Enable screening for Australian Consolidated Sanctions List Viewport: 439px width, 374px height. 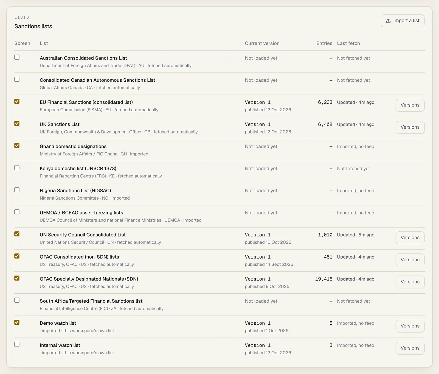[17, 57]
